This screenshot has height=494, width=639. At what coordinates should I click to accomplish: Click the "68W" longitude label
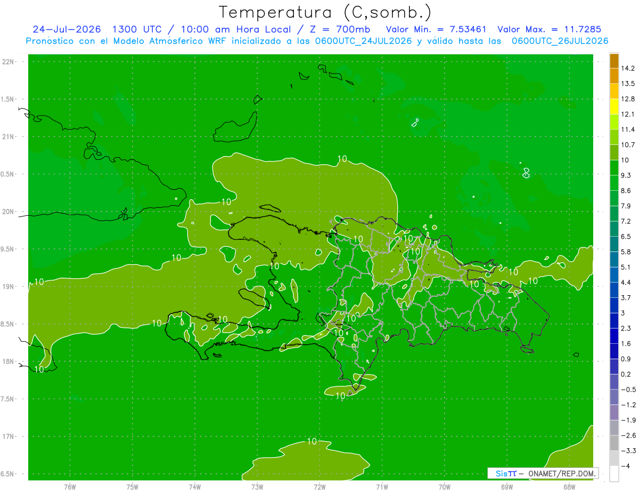pyautogui.click(x=569, y=487)
